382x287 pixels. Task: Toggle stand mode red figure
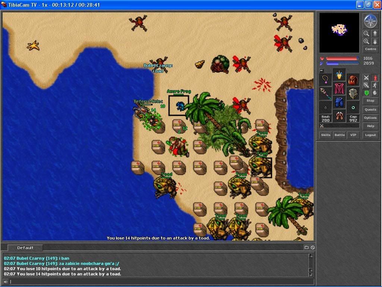375,78
